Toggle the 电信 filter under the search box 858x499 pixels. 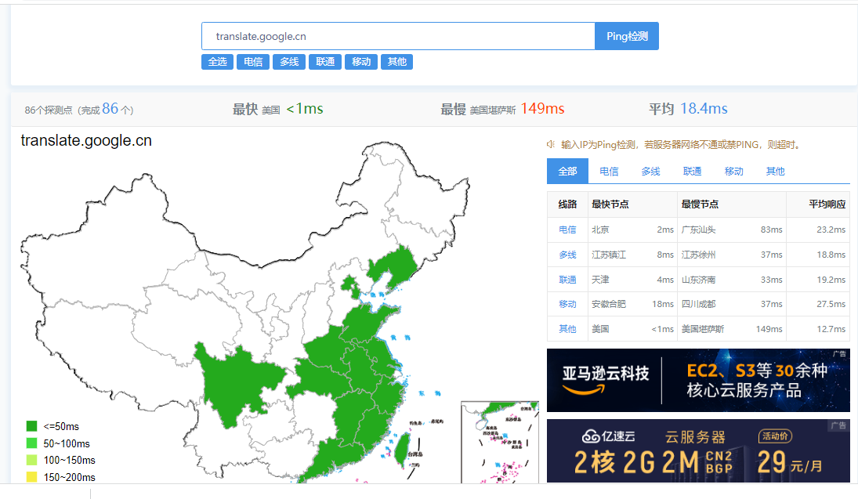pos(253,62)
